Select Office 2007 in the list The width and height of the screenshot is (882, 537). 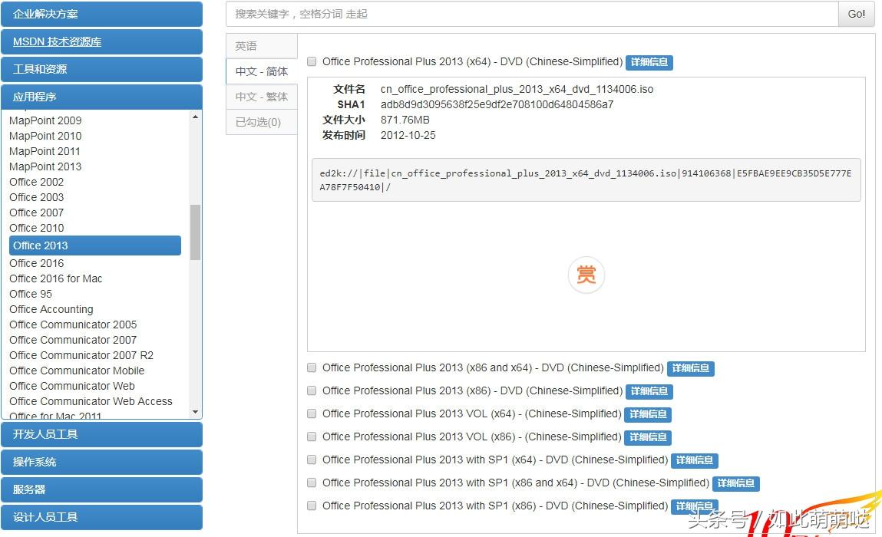(x=37, y=212)
